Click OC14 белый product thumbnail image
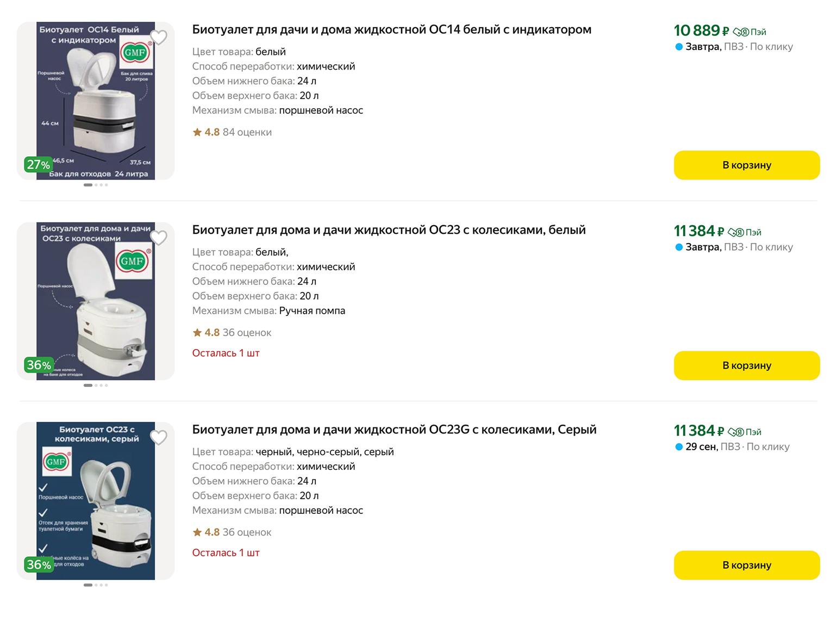The image size is (837, 621). coord(96,101)
